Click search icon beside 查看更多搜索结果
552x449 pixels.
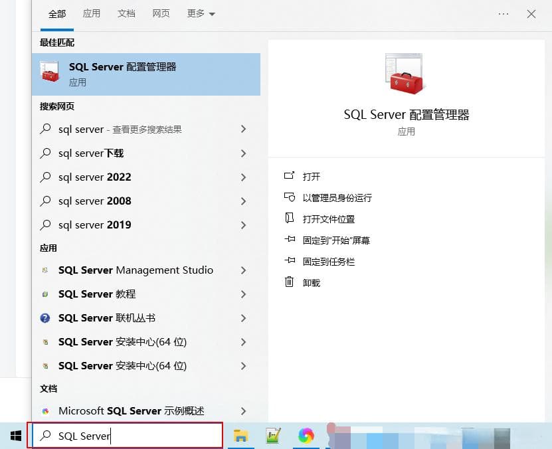(x=45, y=129)
